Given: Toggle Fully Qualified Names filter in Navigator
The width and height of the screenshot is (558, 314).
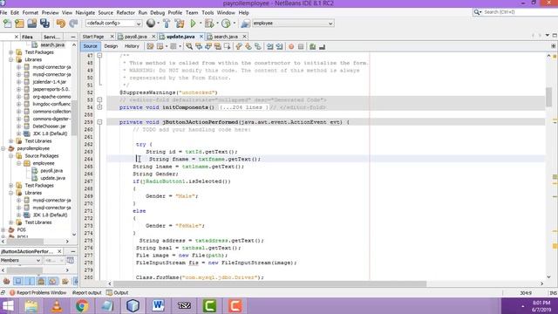Looking at the screenshot, I should click(65, 281).
